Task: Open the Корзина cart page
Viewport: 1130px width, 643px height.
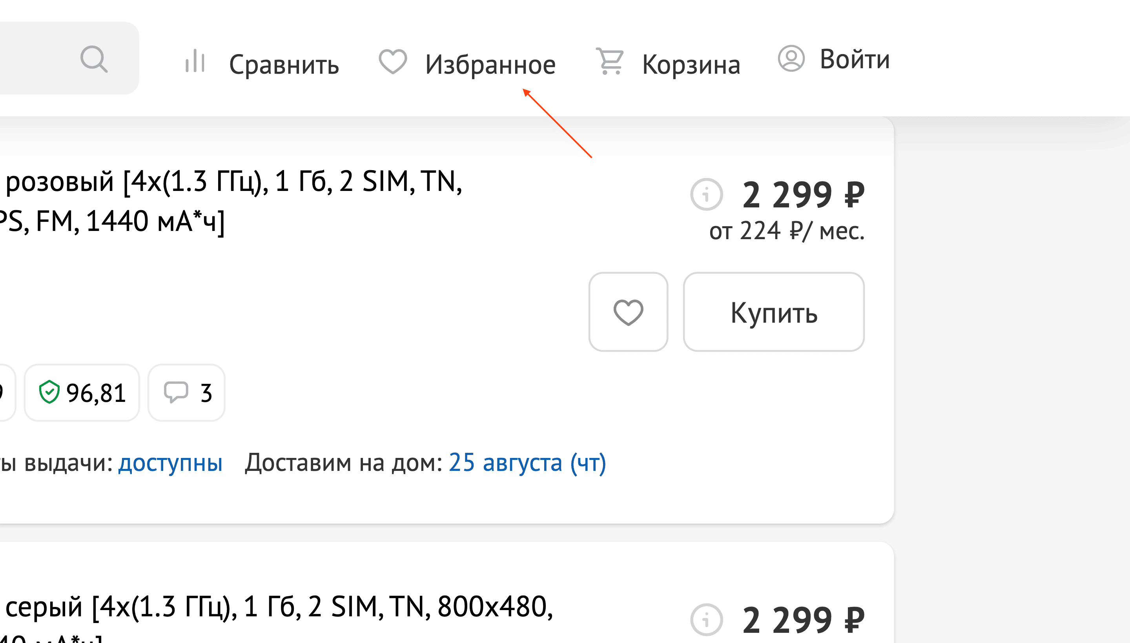Action: [x=691, y=65]
